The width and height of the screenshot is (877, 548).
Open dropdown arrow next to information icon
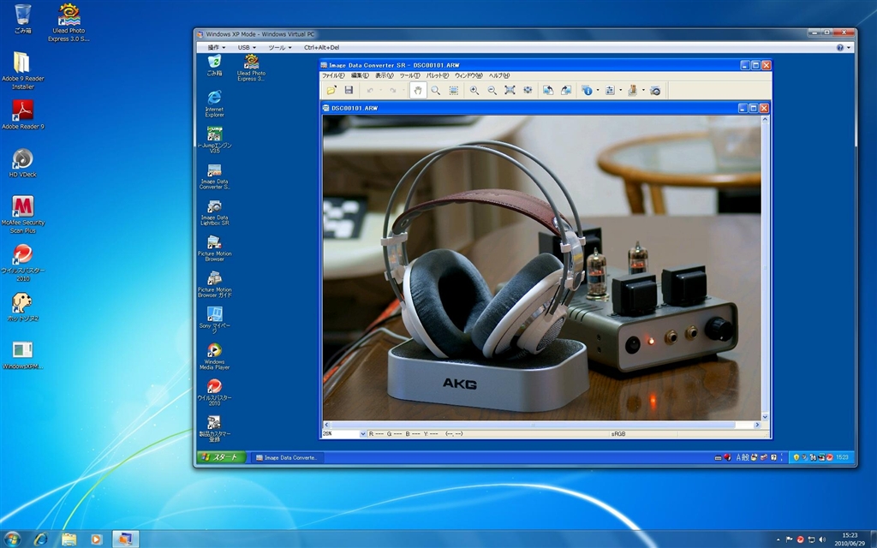coord(597,90)
